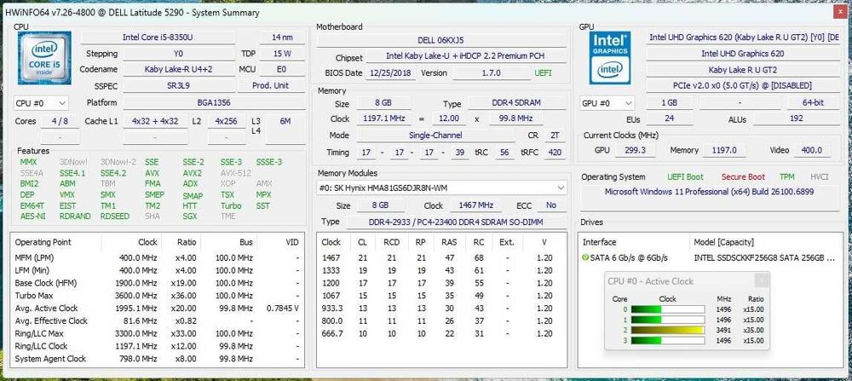Click the TPM status label

pyautogui.click(x=786, y=176)
